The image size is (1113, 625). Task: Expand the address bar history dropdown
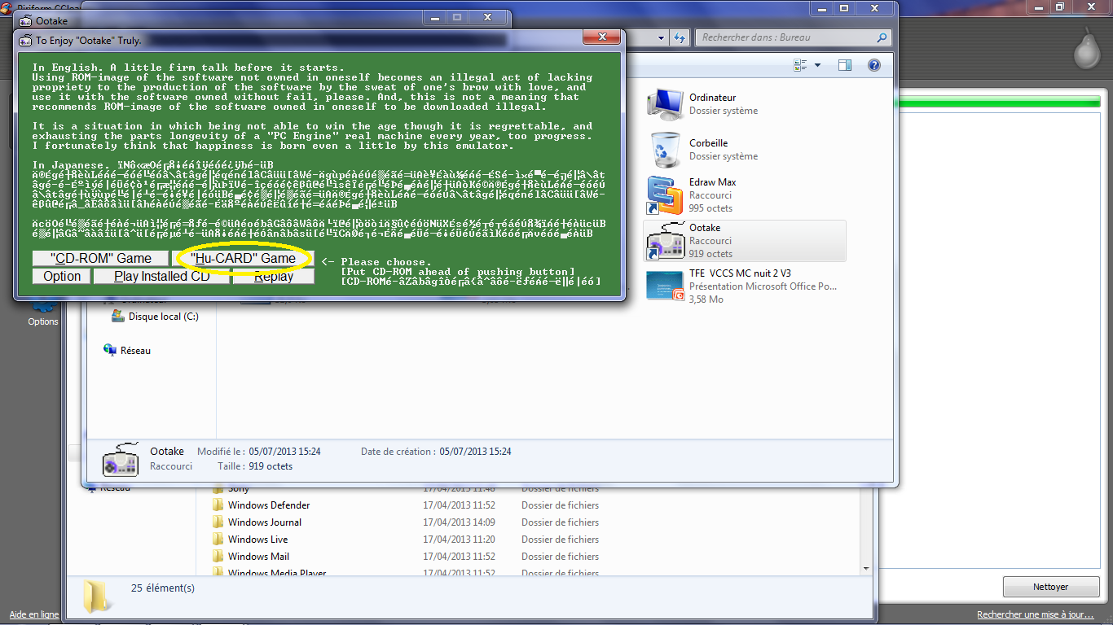[662, 37]
